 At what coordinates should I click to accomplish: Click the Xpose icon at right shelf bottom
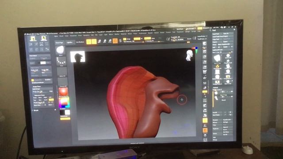pyautogui.click(x=205, y=140)
